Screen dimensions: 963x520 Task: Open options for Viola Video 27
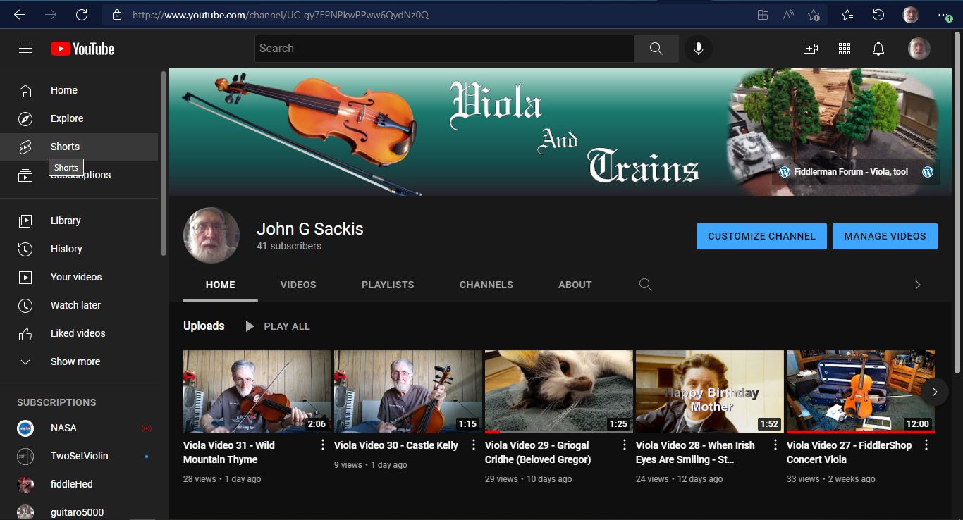(926, 445)
